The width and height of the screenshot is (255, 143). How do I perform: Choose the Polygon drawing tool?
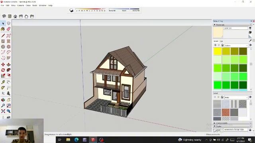[9, 47]
